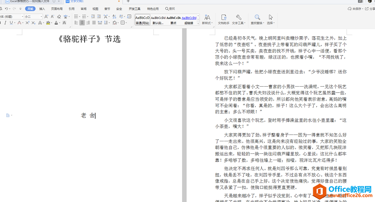Click the 查找替换 magnifier button
The width and height of the screenshot is (375, 202).
(257, 19)
